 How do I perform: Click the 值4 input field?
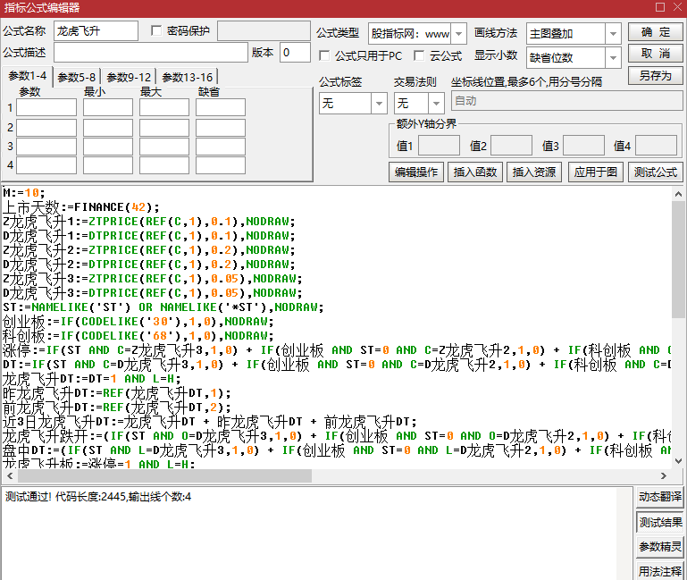pyautogui.click(x=656, y=146)
